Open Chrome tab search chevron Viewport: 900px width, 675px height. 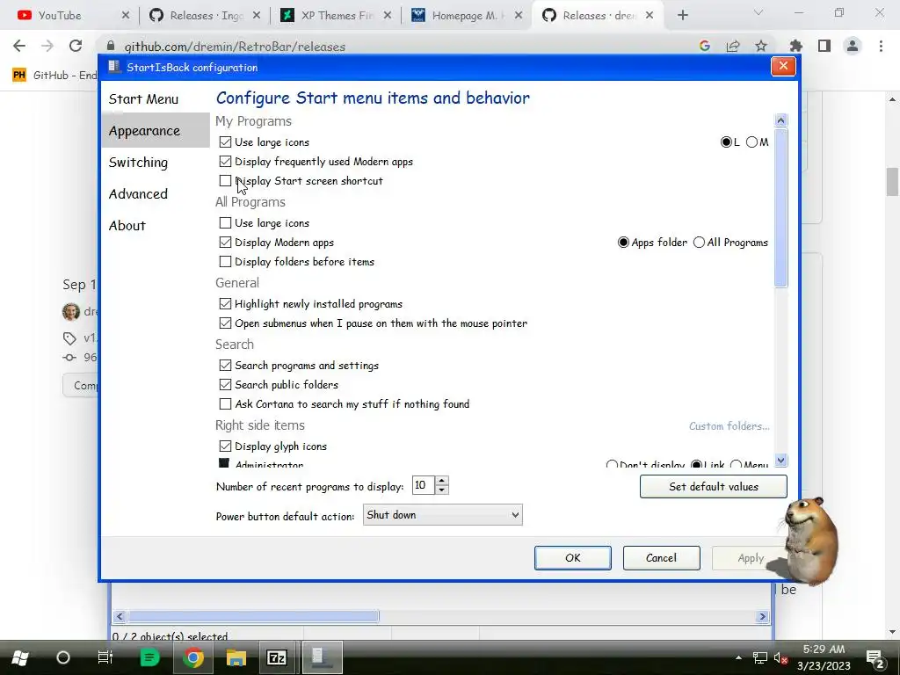(758, 12)
